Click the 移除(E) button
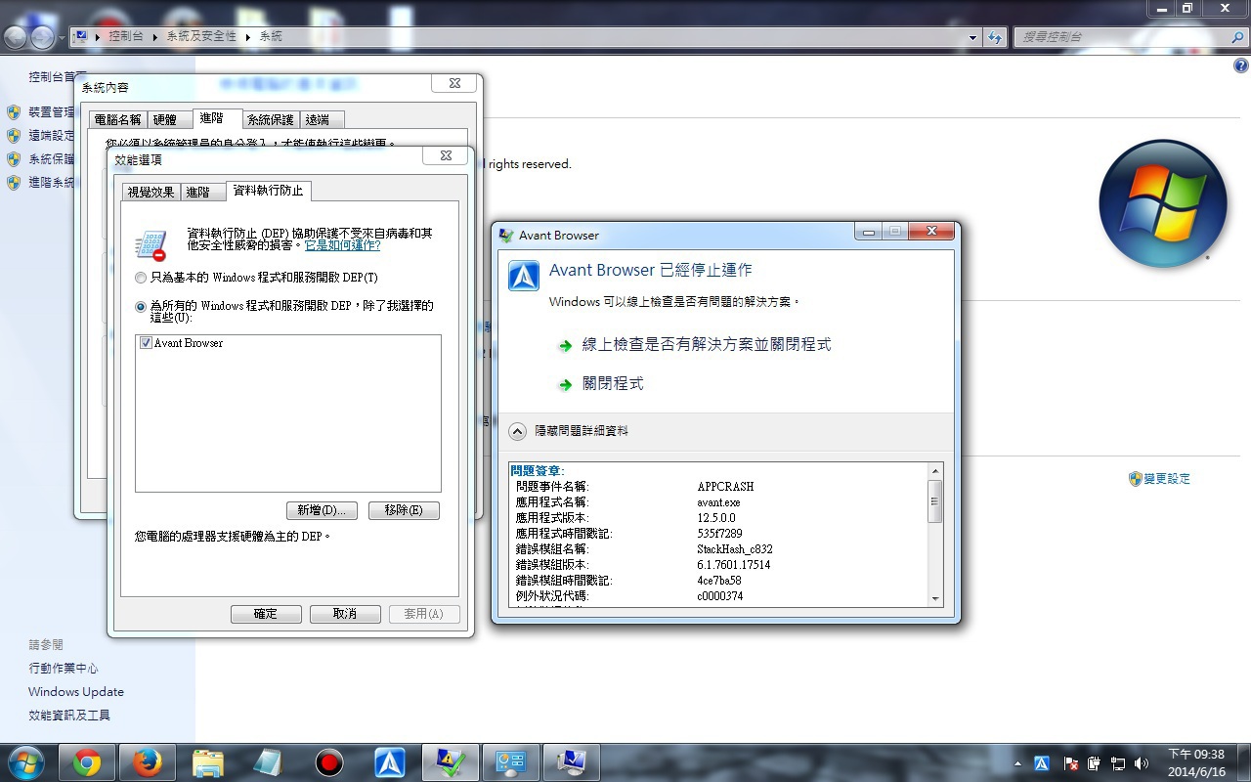The image size is (1251, 782). click(x=404, y=510)
